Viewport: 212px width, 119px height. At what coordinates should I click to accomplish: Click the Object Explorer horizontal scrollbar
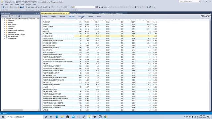(20, 110)
